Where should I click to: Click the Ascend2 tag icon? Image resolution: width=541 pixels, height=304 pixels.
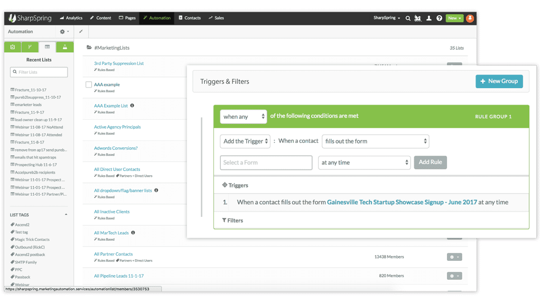click(x=13, y=224)
